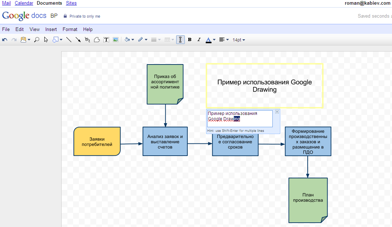Expand the text alignment dropdown arrow
Viewport: 392px width, 227px height.
tap(227, 40)
